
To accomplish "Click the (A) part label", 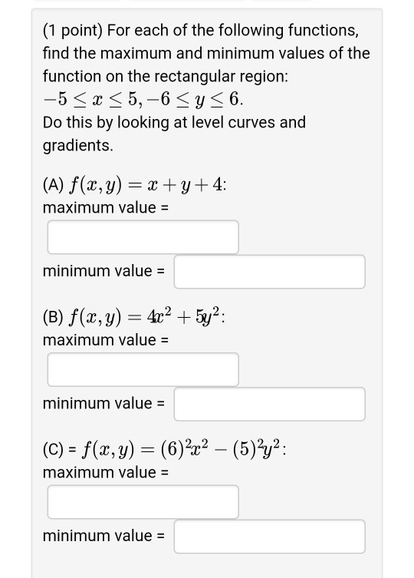I will pyautogui.click(x=54, y=185).
